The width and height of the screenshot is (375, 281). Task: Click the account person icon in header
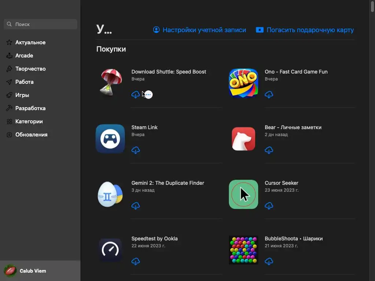pos(156,30)
